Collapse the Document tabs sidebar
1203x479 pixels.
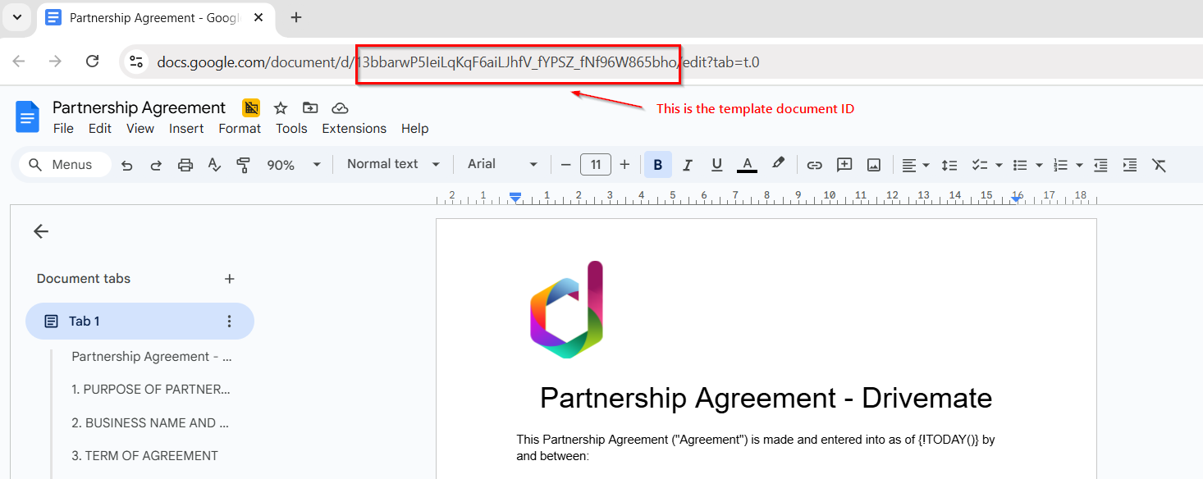[40, 230]
